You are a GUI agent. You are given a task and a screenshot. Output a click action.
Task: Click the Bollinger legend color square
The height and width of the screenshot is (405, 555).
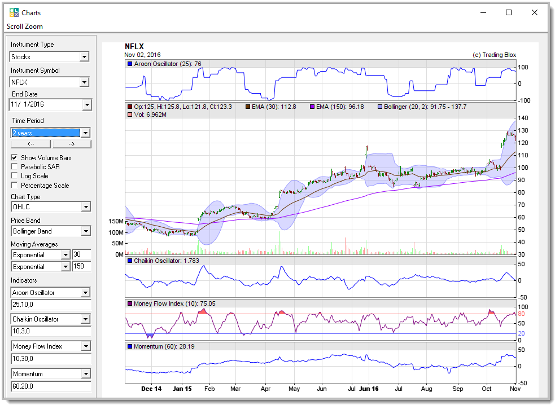(379, 107)
